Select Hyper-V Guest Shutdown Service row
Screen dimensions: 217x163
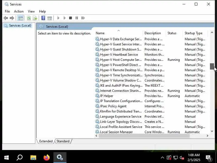coord(151,49)
